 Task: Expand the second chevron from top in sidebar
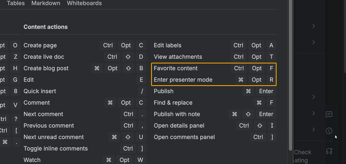(x=313, y=42)
